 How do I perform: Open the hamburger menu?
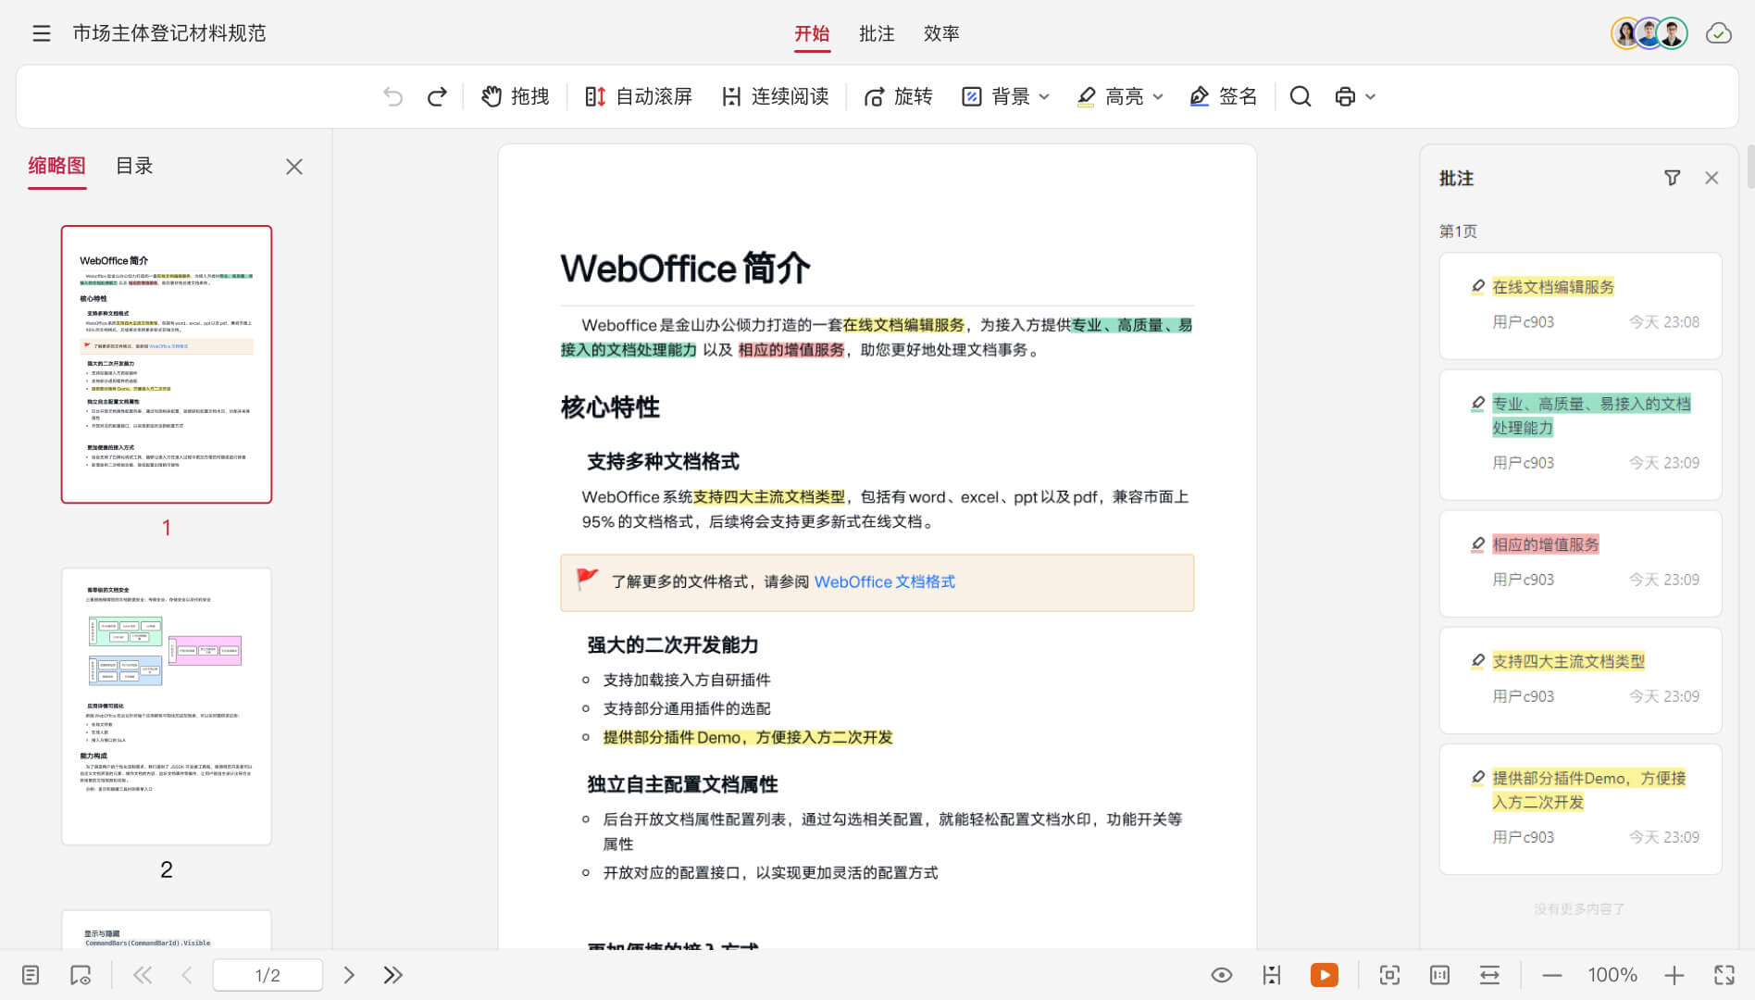click(x=42, y=33)
